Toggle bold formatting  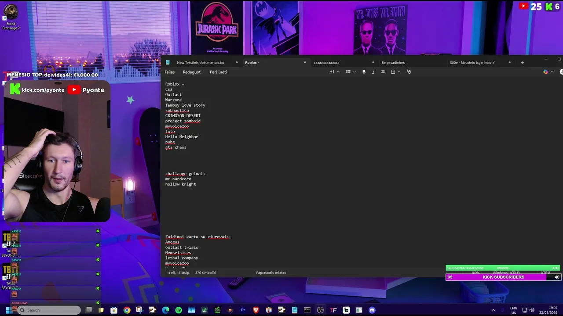coord(364,72)
